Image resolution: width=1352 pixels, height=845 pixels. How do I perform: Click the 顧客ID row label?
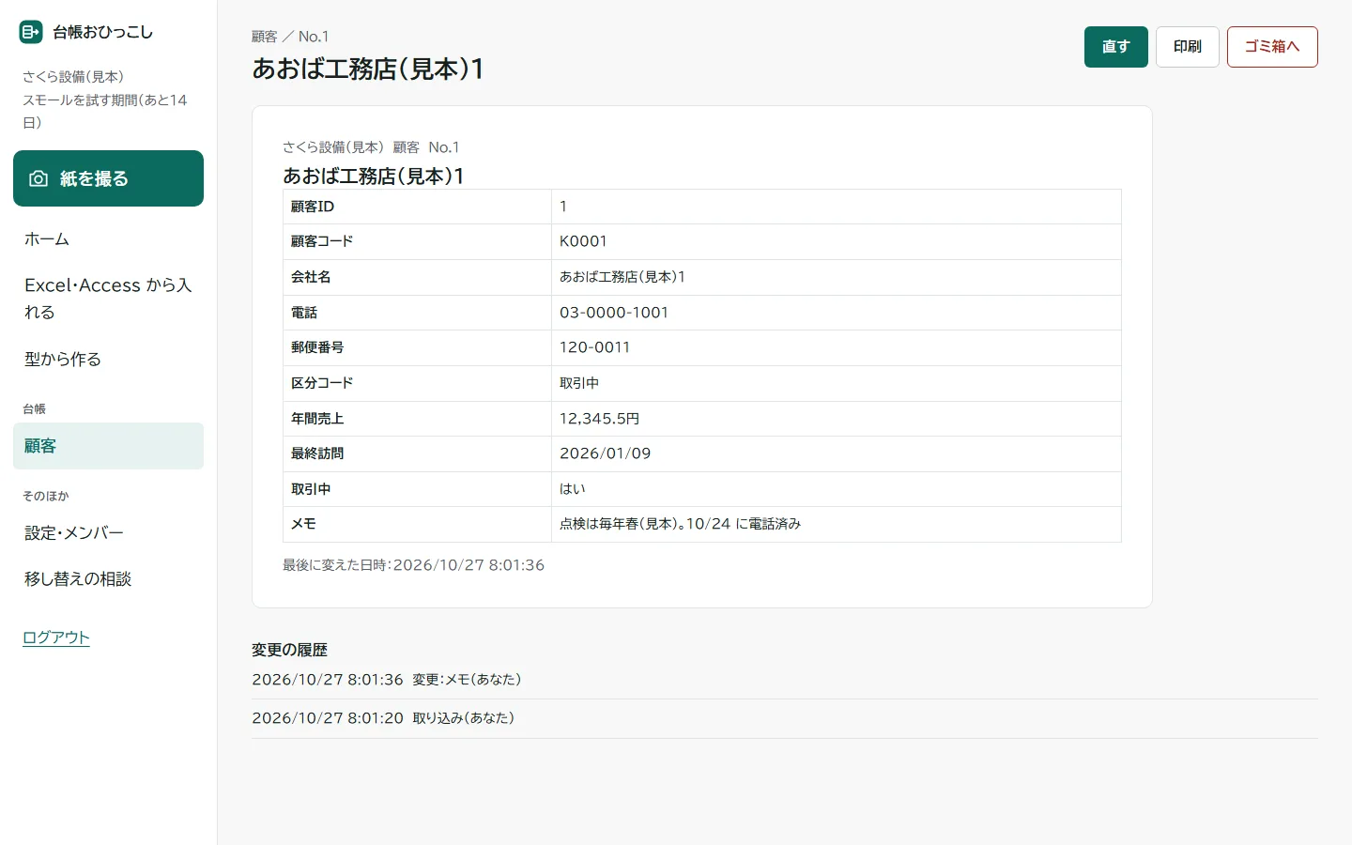click(x=313, y=207)
